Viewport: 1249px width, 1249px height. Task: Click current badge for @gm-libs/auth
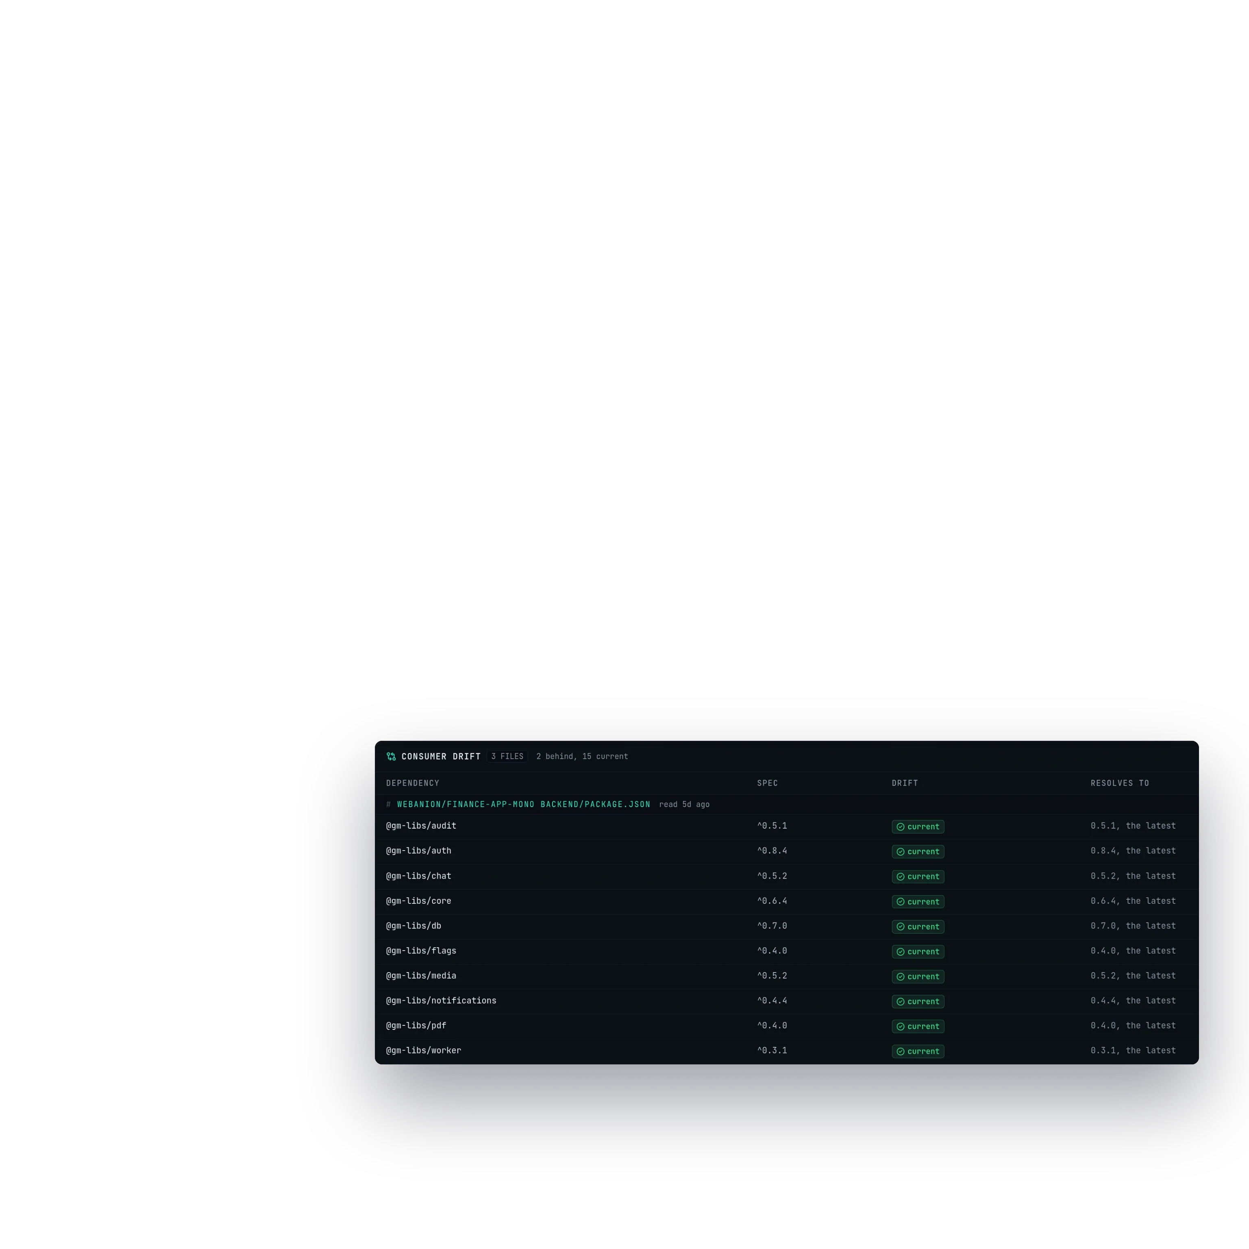pyautogui.click(x=918, y=851)
